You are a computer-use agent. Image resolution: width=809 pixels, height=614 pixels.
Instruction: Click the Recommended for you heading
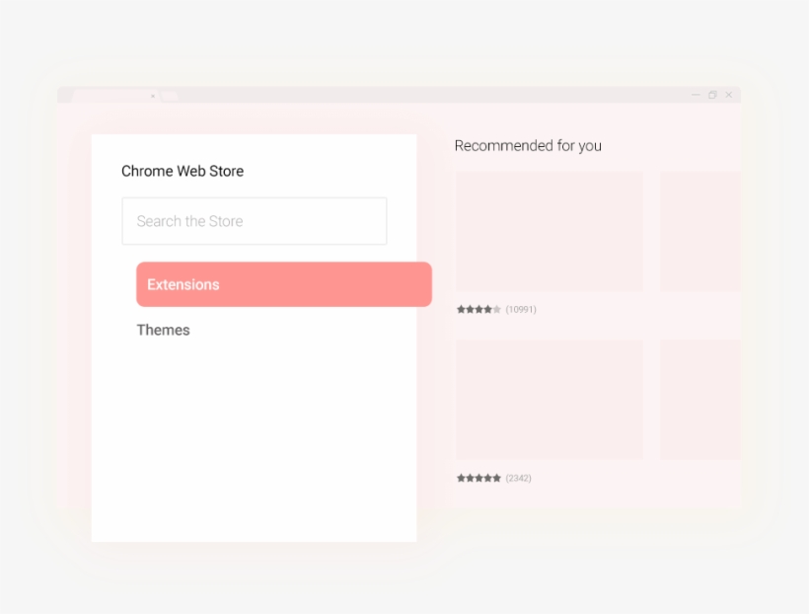(528, 146)
